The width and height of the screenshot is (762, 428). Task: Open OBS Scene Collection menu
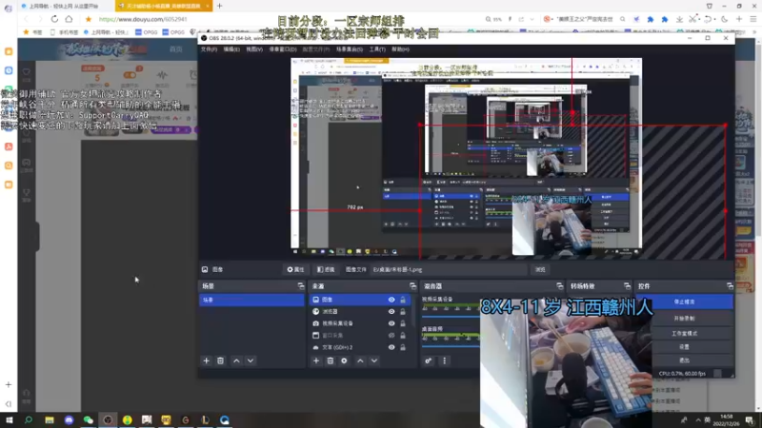coord(350,49)
